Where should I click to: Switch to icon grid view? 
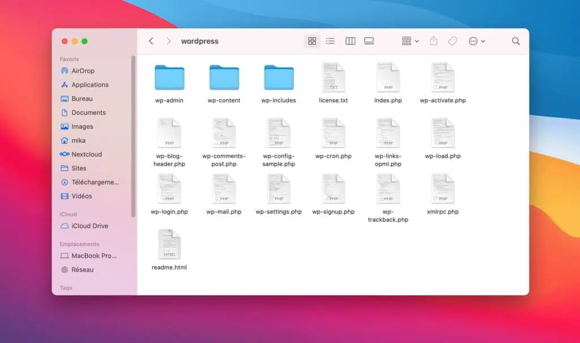[312, 41]
